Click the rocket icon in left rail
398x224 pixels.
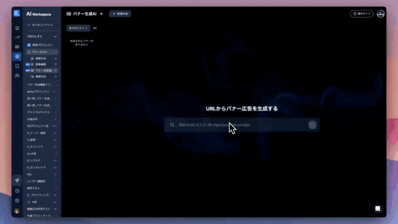[x=17, y=180]
